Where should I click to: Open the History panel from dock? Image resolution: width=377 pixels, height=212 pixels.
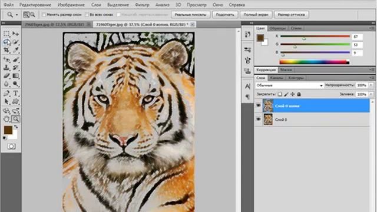pos(247,34)
